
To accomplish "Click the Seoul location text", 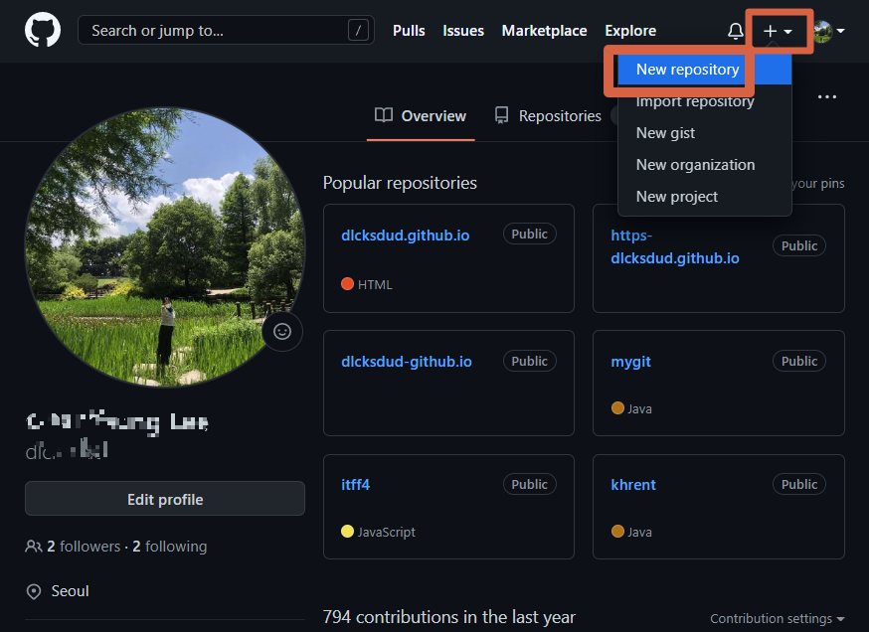I will [x=70, y=591].
